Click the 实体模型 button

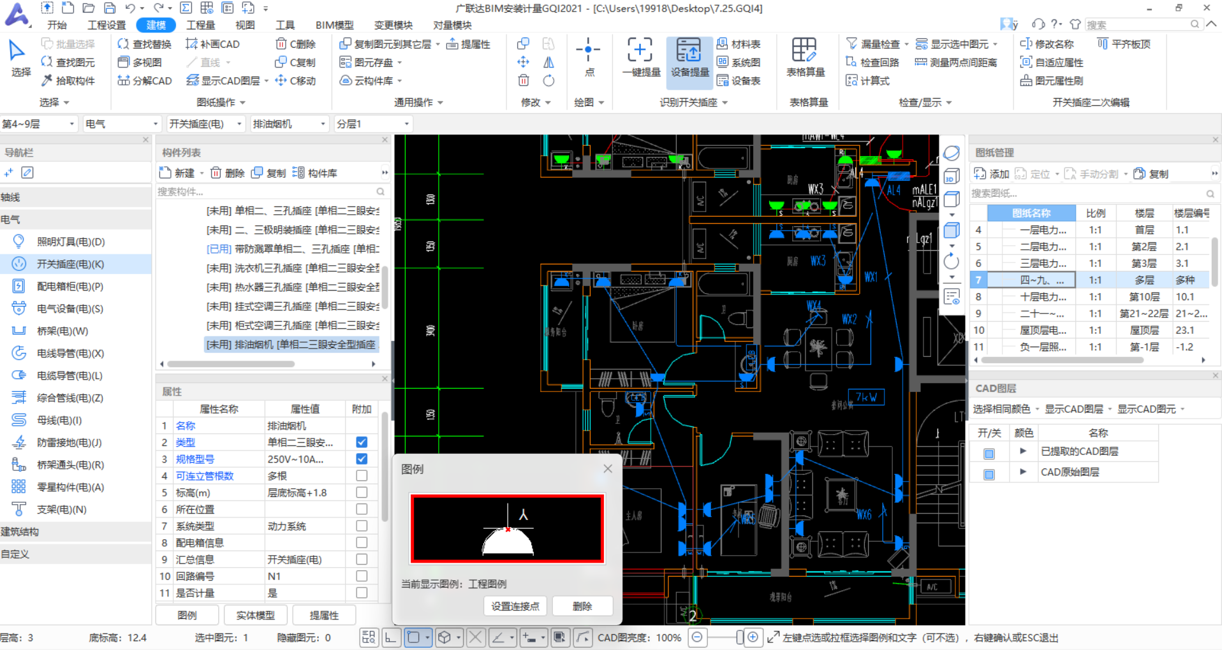(x=255, y=615)
